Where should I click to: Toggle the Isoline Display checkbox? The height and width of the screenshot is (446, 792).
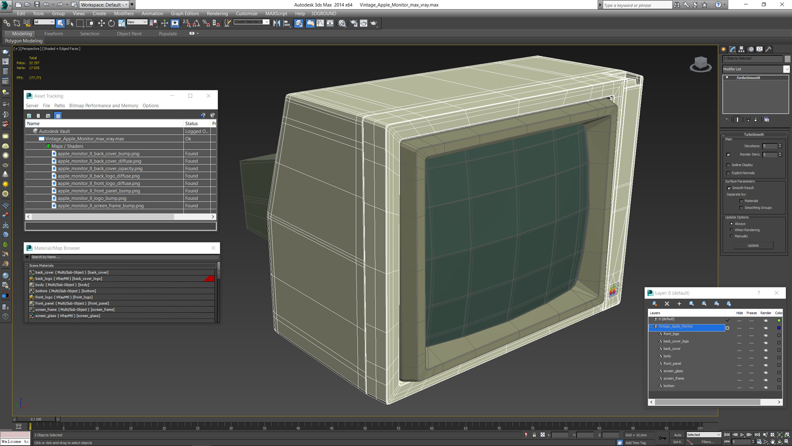[728, 165]
